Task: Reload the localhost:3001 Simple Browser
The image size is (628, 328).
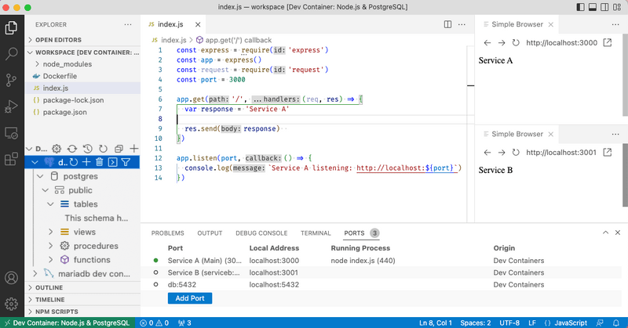Action: point(516,153)
